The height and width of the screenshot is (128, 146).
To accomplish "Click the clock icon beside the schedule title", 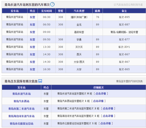I will [52, 4].
